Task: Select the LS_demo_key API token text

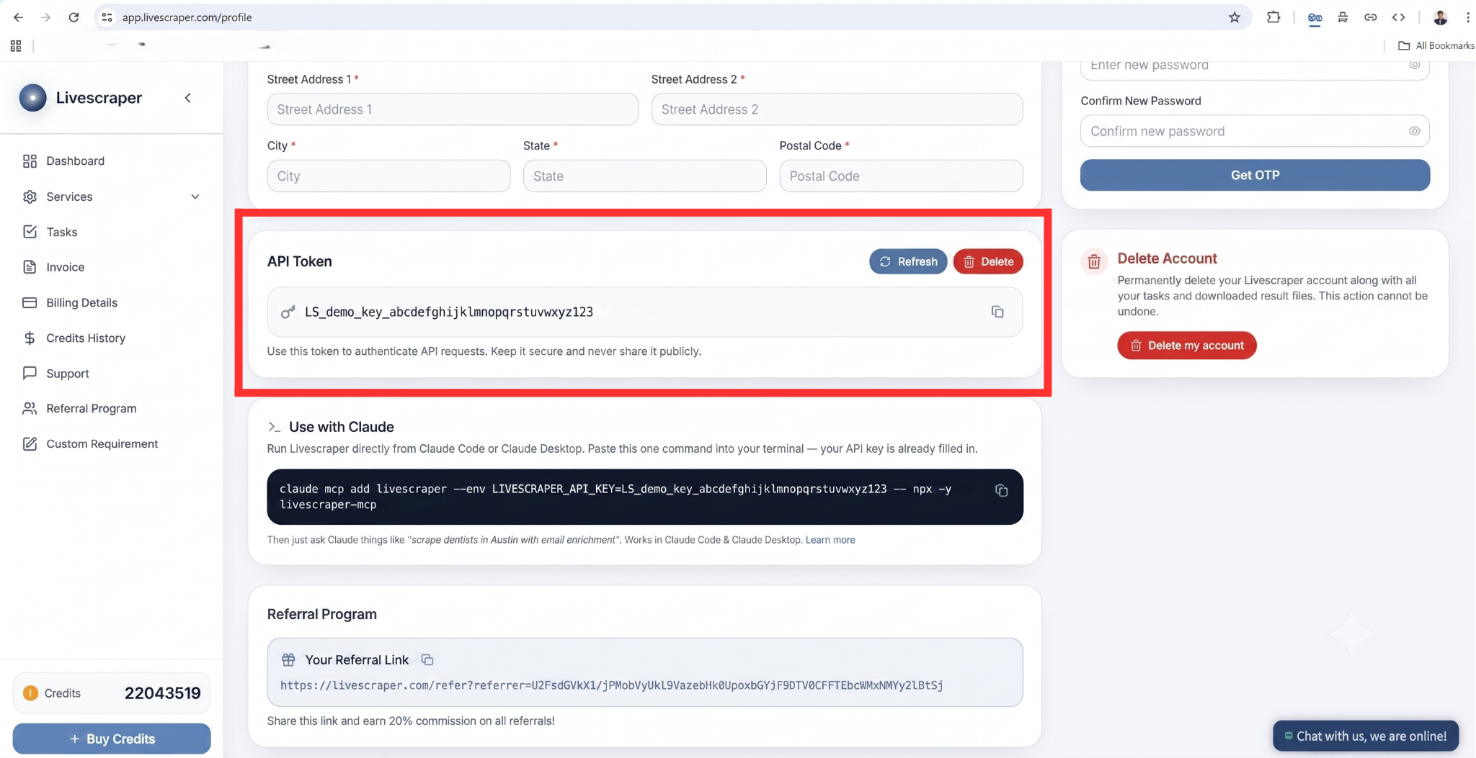Action: (x=449, y=312)
